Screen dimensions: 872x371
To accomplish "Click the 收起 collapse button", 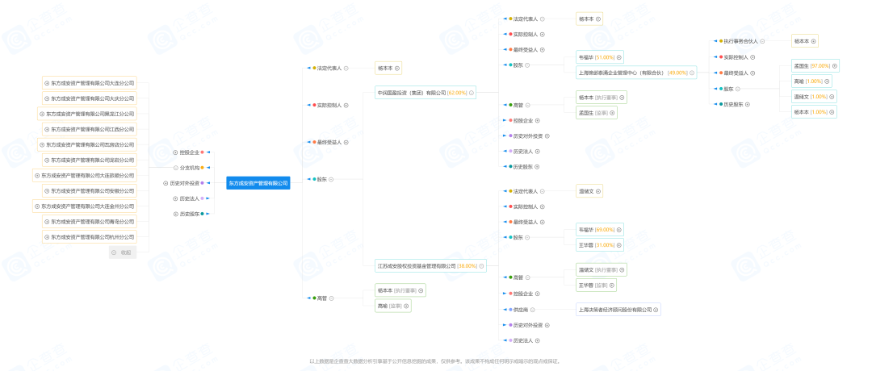I will pyautogui.click(x=123, y=252).
